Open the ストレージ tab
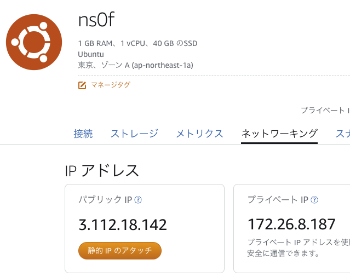The height and width of the screenshot is (277, 350). click(134, 134)
